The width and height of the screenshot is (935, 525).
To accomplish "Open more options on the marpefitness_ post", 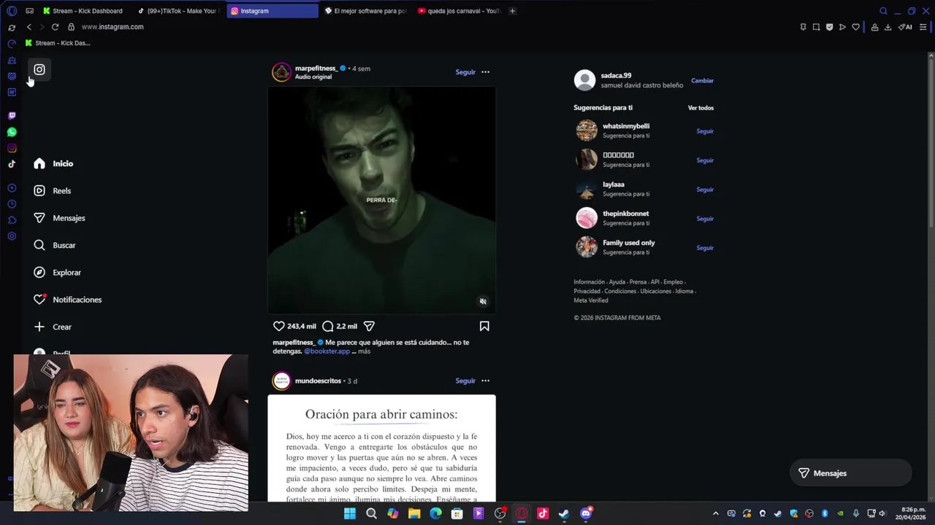I will click(x=485, y=72).
